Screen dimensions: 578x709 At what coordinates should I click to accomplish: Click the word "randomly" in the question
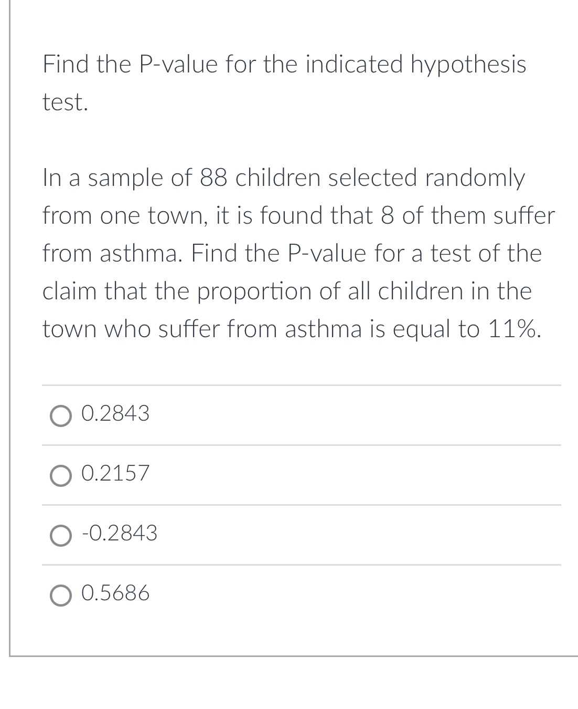pos(474,178)
